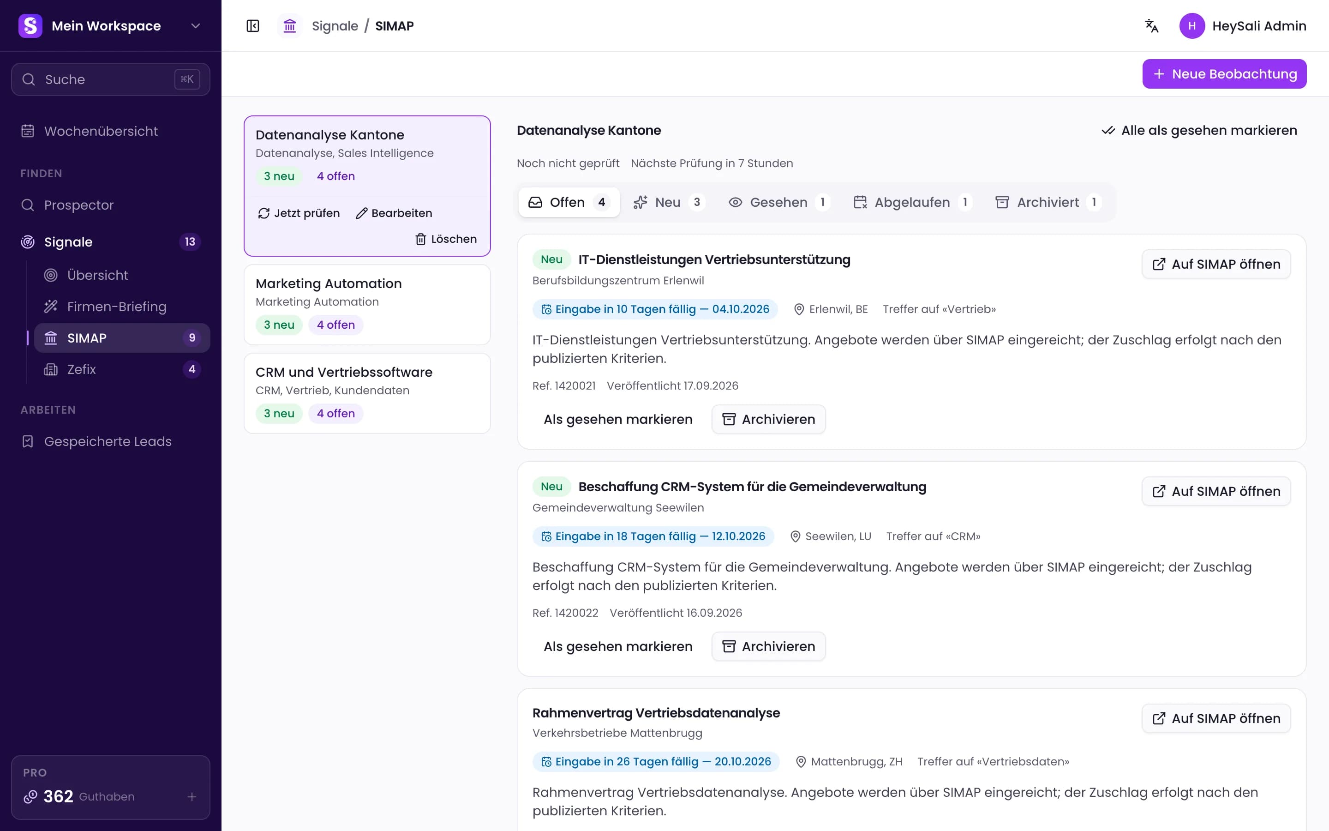Open Zefix in the sidebar
Screen dimensions: 1329x831
pyautogui.click(x=122, y=369)
